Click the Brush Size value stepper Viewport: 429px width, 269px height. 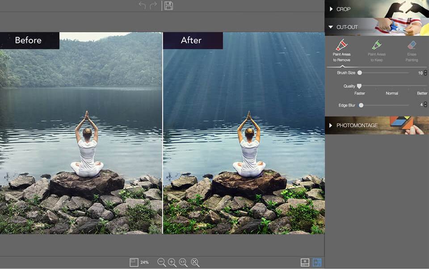pos(425,73)
